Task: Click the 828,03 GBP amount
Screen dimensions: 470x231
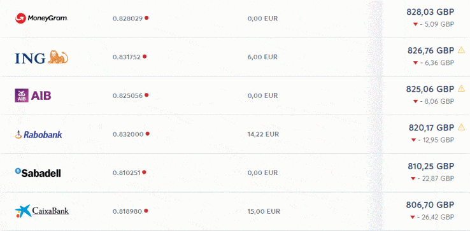Action: tap(430, 12)
